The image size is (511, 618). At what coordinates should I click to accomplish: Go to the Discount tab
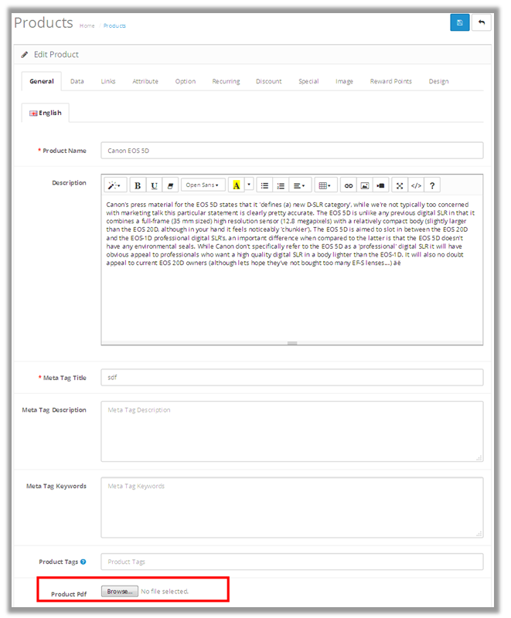click(268, 81)
